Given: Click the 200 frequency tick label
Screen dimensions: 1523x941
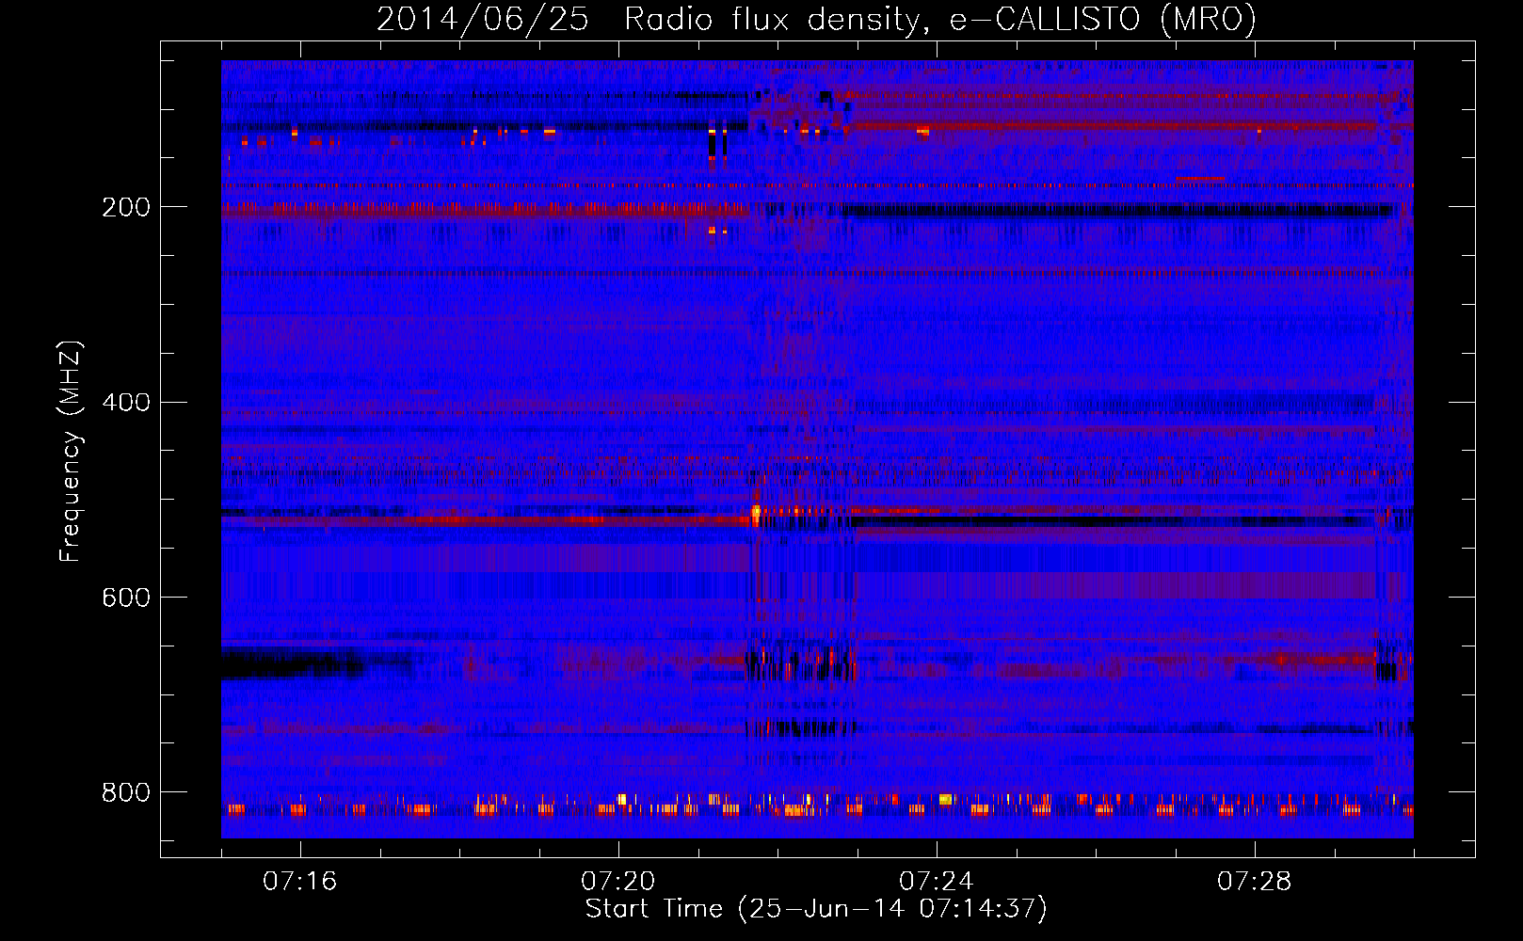Looking at the screenshot, I should (126, 207).
